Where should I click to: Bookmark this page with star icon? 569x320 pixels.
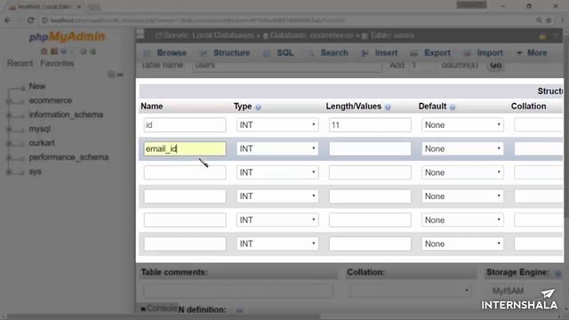coord(549,20)
